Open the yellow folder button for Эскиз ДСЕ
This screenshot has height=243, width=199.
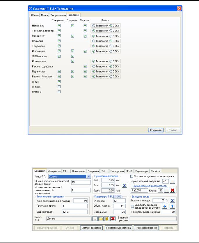[x=101, y=219]
